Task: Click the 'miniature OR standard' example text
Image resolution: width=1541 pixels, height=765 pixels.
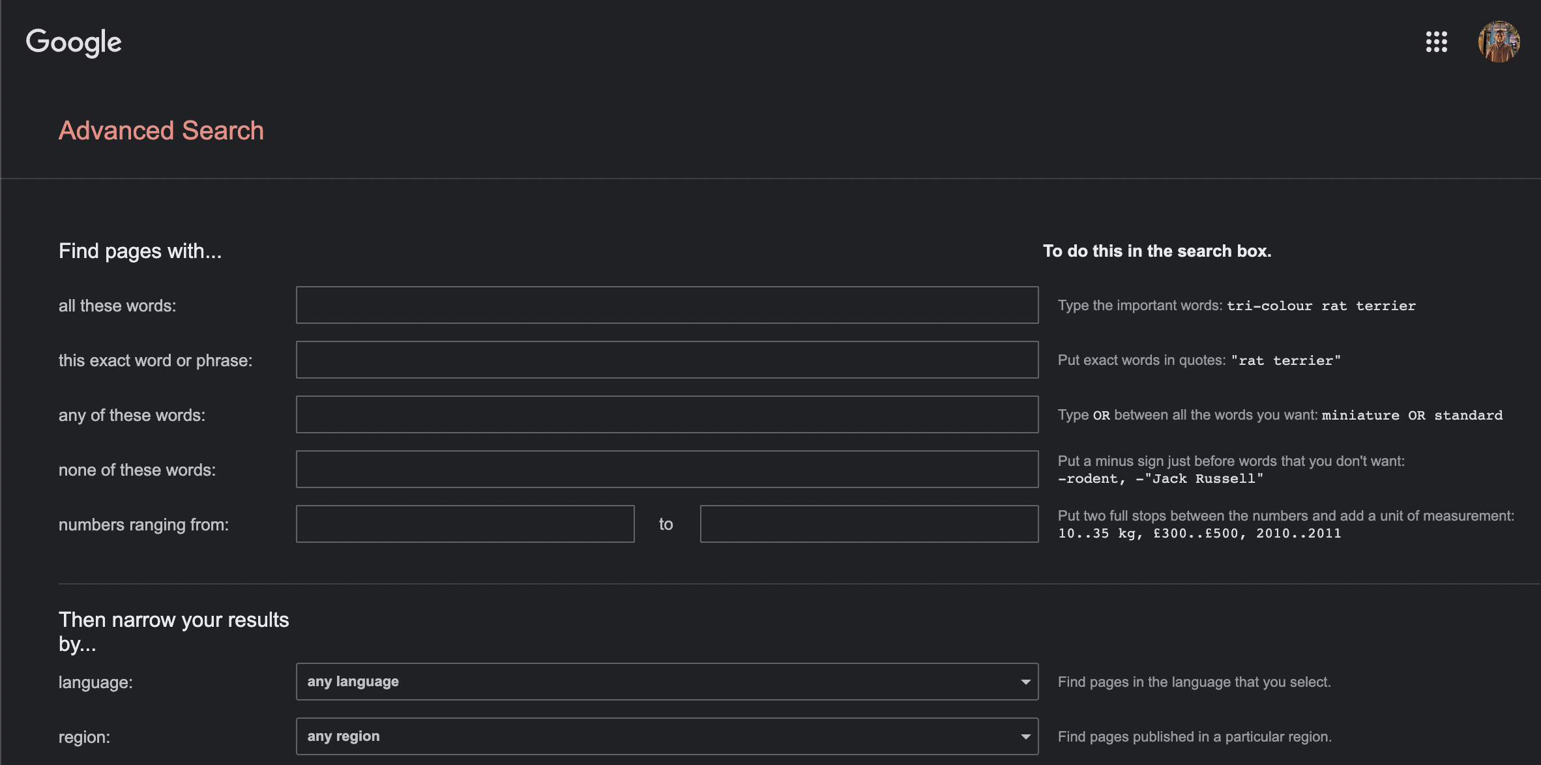Action: (1412, 415)
